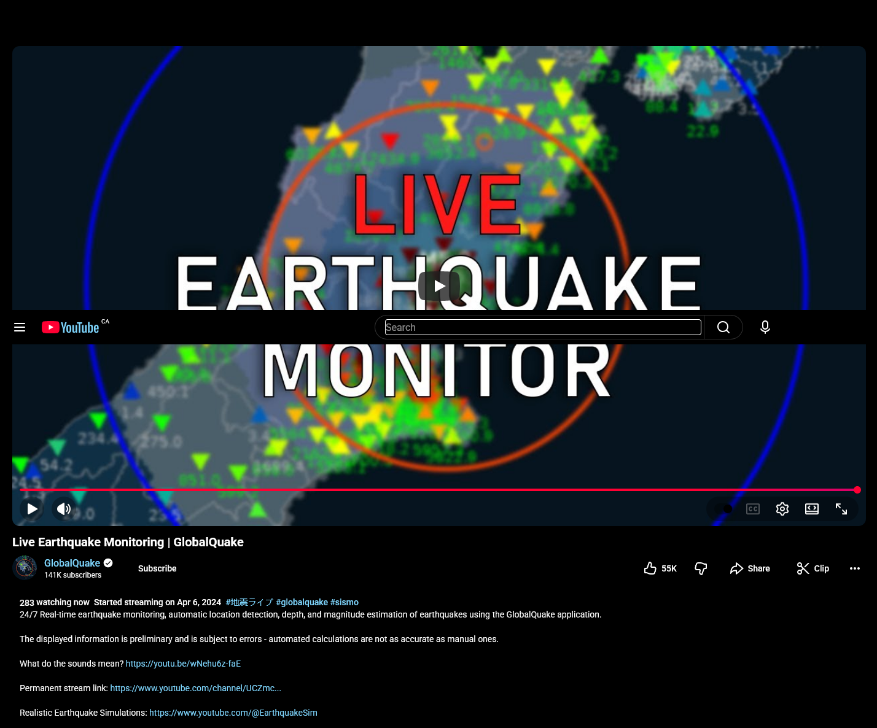The image size is (877, 728).
Task: Click into the Search input field
Action: tap(542, 327)
